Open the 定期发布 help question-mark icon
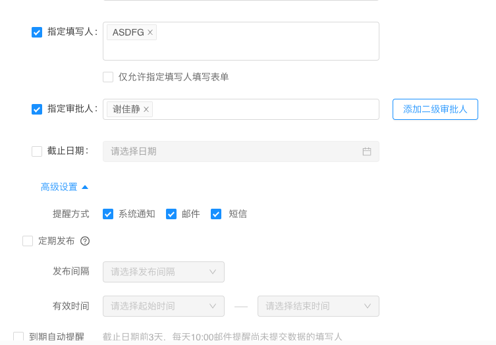496x345 pixels. pyautogui.click(x=85, y=241)
